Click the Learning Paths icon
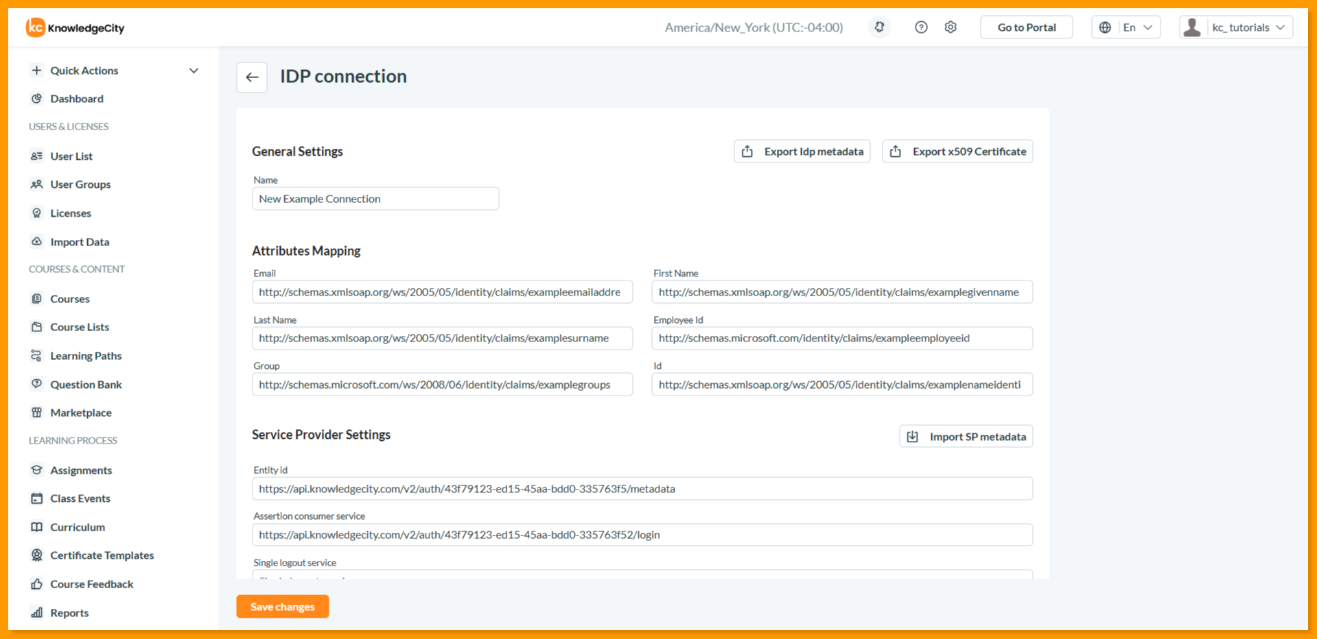Image resolution: width=1317 pixels, height=639 pixels. (37, 356)
